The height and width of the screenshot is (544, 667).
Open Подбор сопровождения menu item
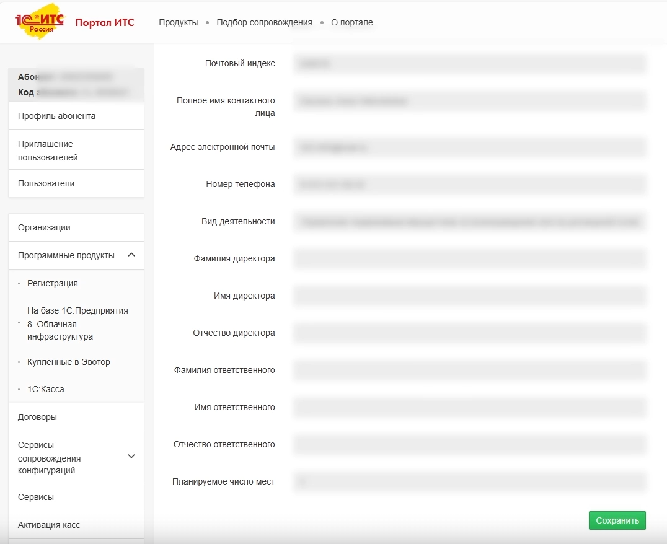point(264,22)
